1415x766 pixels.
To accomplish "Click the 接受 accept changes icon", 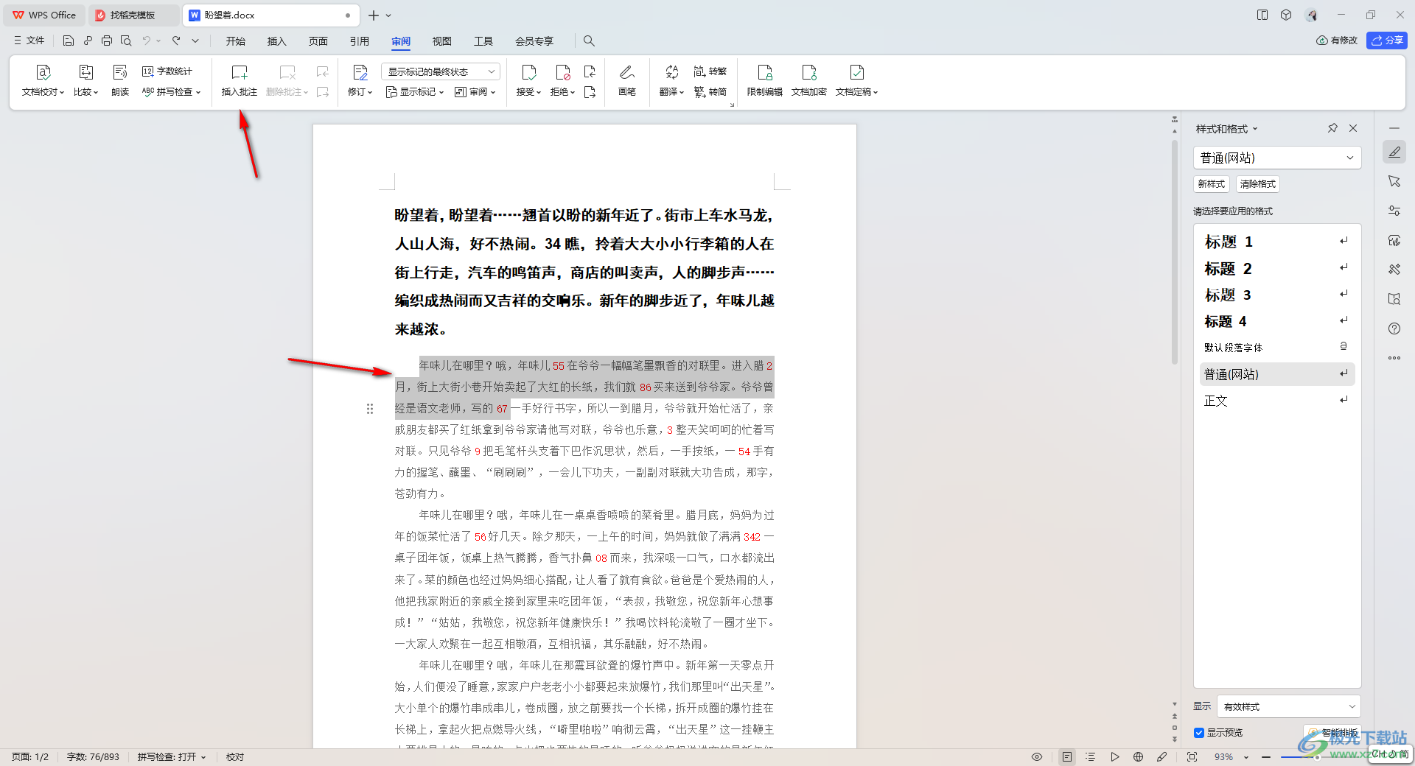I will click(x=528, y=72).
